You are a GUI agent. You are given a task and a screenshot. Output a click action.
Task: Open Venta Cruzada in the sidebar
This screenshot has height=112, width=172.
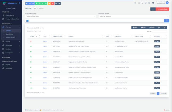(11, 38)
